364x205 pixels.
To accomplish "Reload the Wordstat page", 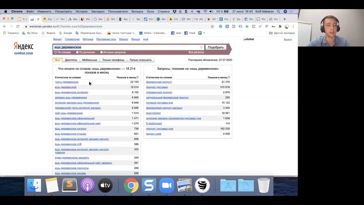I will [18, 27].
